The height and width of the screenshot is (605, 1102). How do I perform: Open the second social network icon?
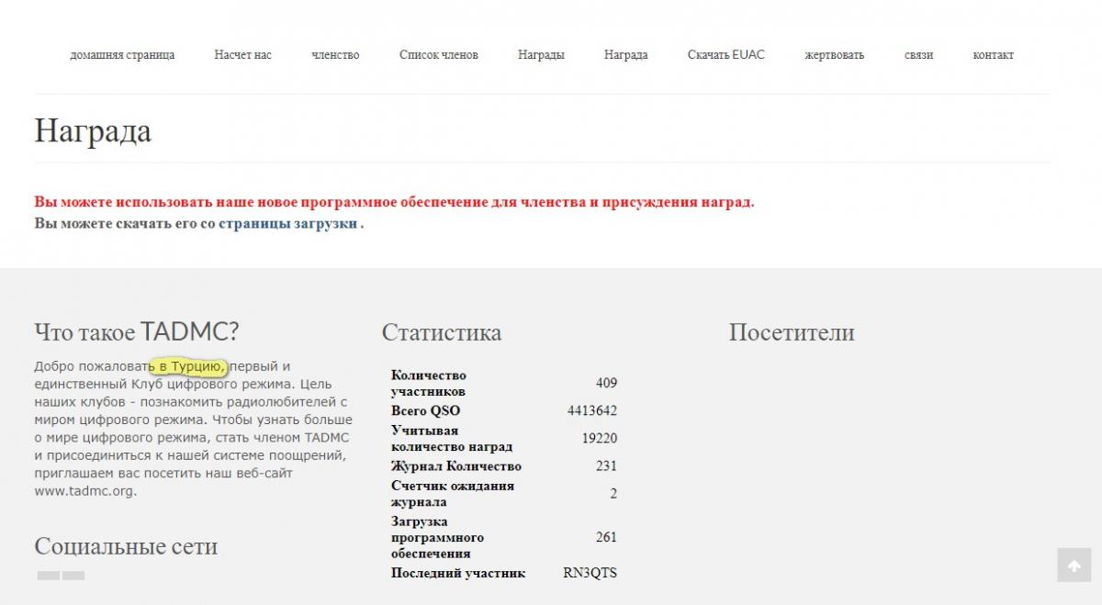(73, 576)
